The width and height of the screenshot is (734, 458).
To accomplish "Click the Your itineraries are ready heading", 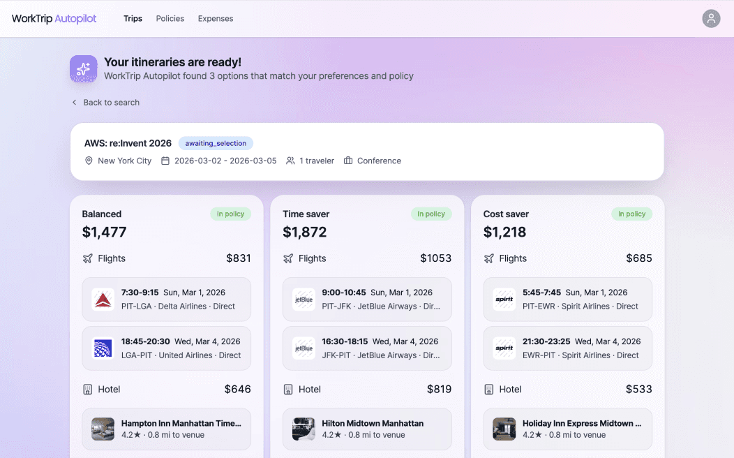I will click(173, 62).
